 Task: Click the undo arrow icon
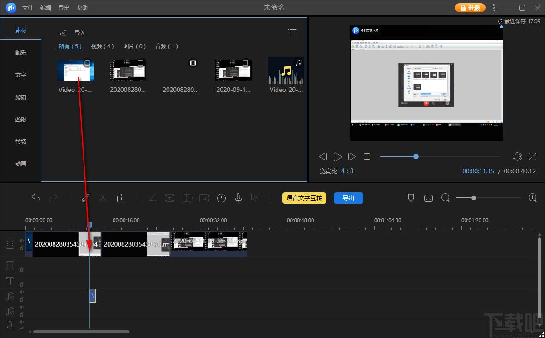point(36,198)
